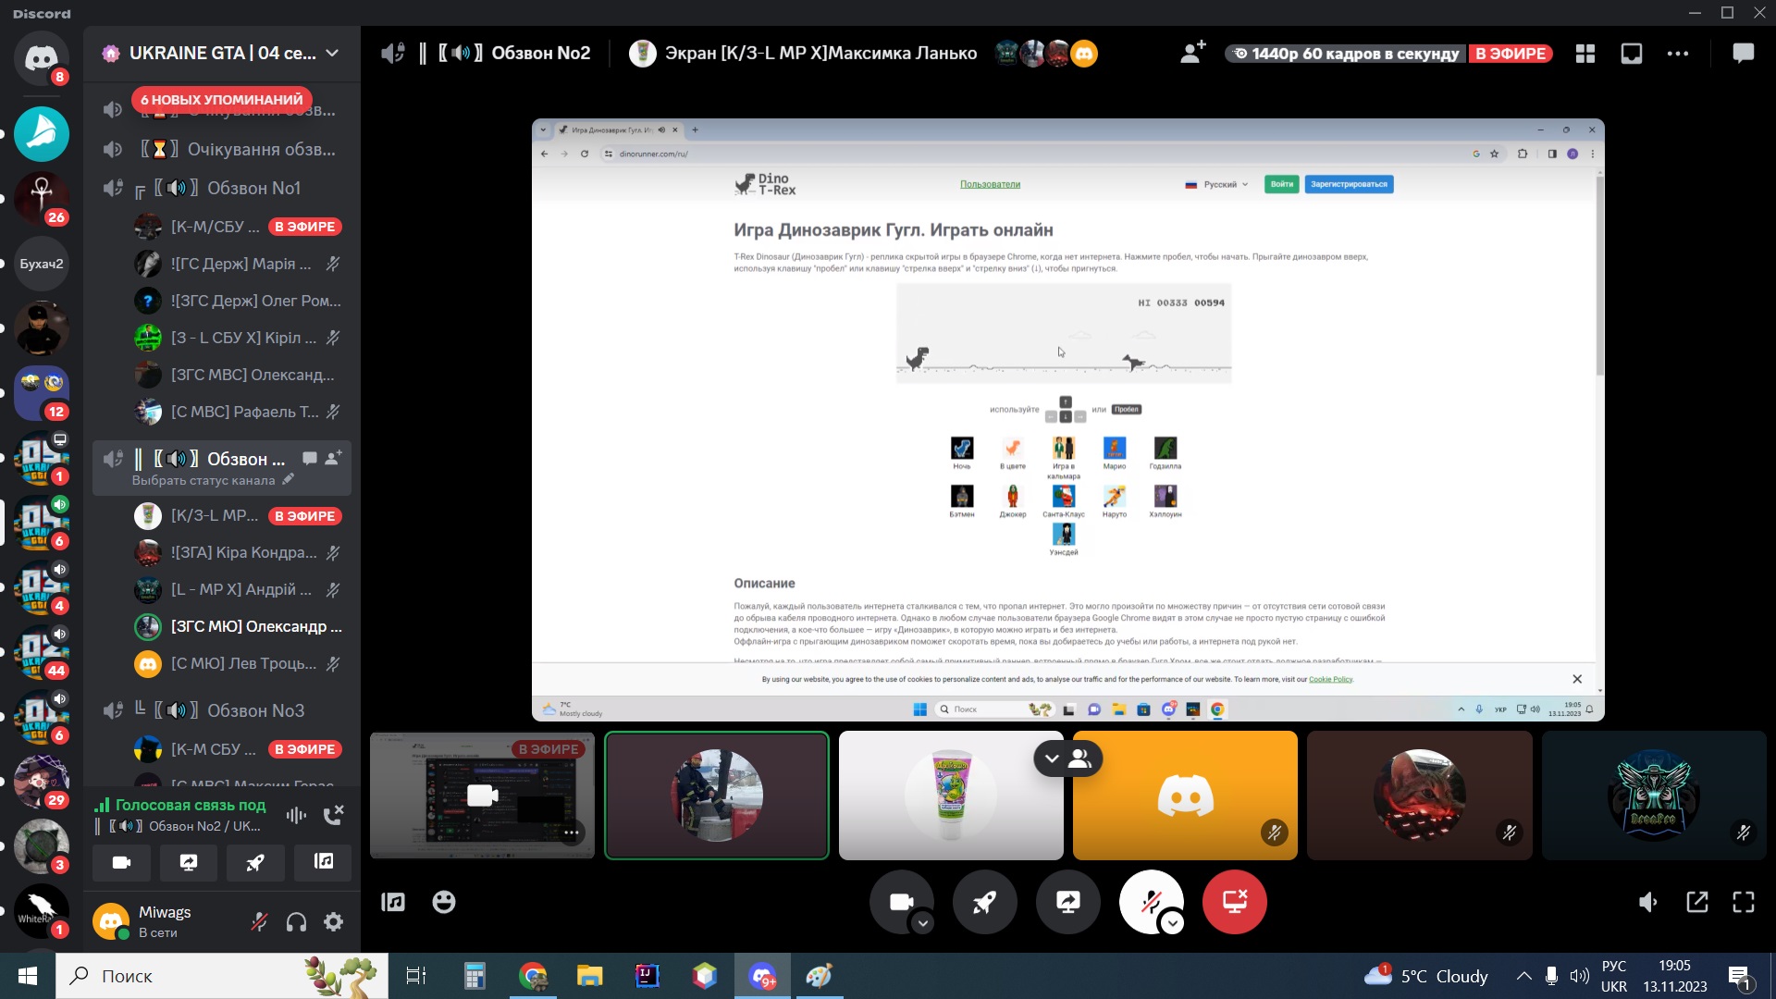Start an activity from the voice panel
The width and height of the screenshot is (1776, 999).
(255, 863)
